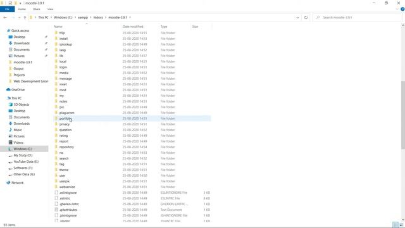Click the Up one level arrow
The width and height of the screenshot is (405, 228).
pos(25,18)
